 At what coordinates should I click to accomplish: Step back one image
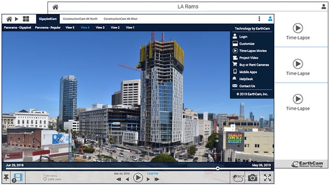(x=127, y=179)
